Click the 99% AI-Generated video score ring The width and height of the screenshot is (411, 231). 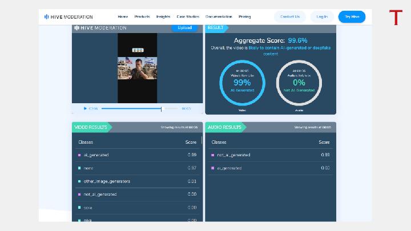(x=241, y=83)
